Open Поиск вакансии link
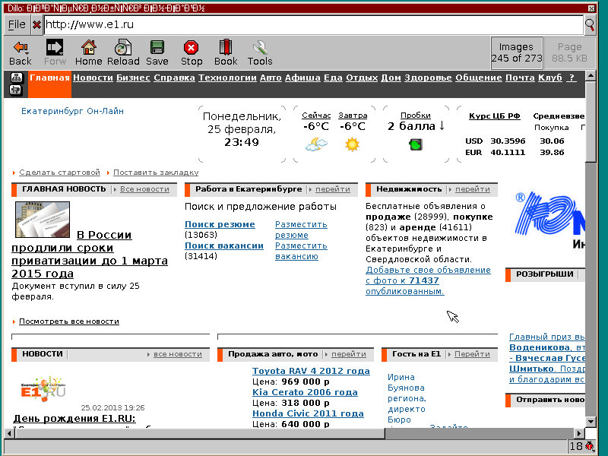 tap(224, 245)
